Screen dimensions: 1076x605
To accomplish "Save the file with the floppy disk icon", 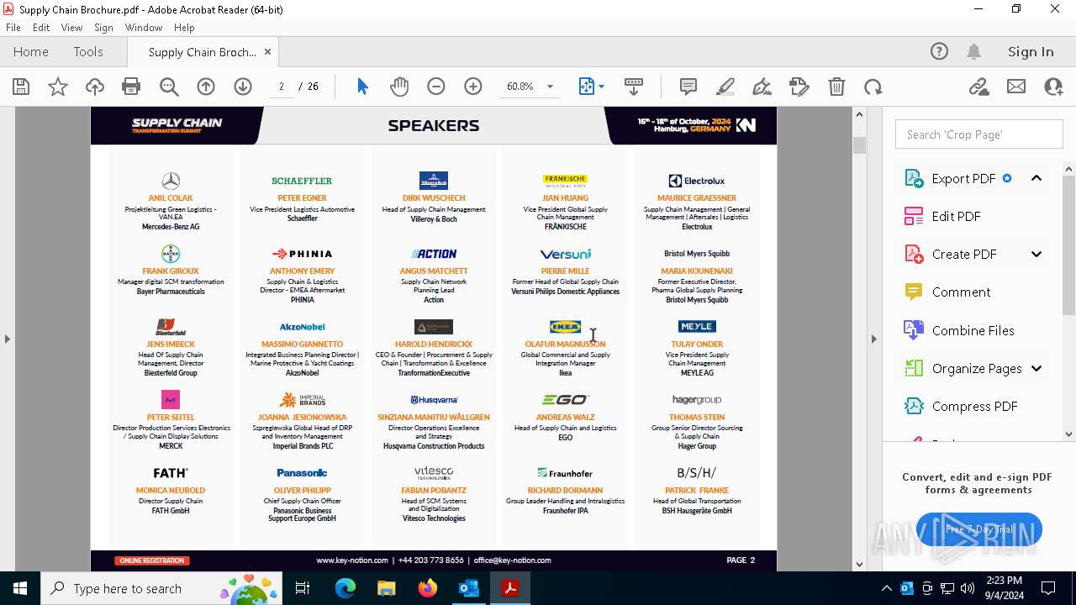I will 21,87.
